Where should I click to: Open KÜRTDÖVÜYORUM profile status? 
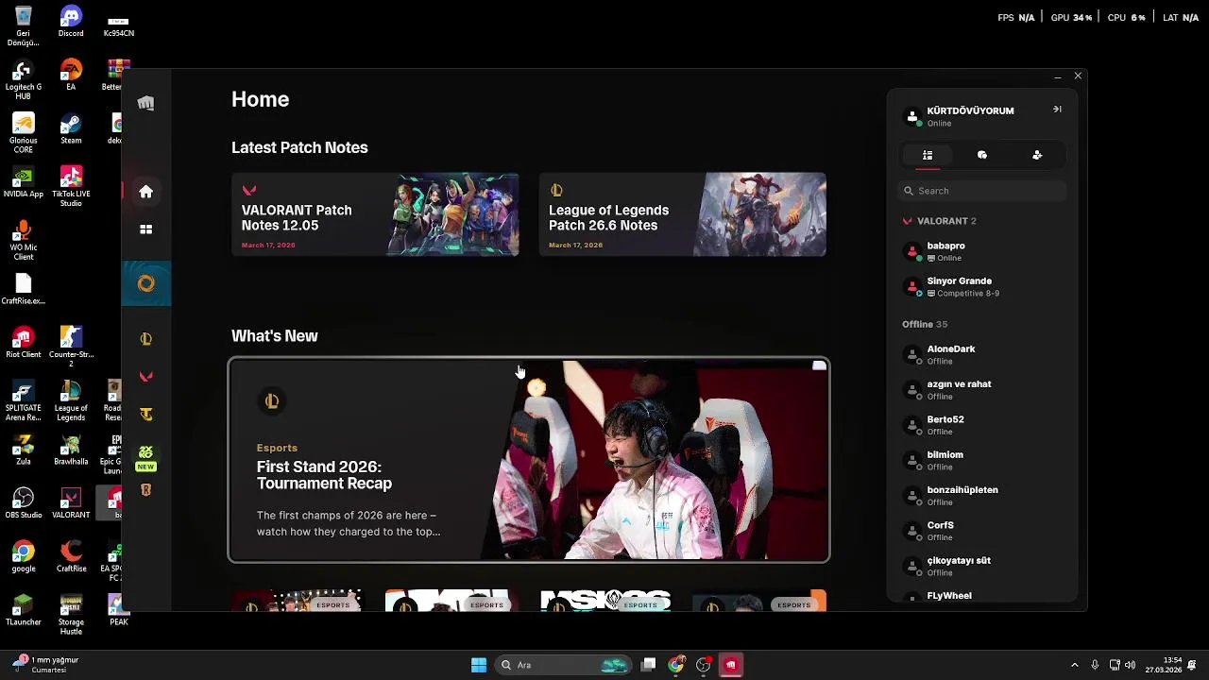960,116
